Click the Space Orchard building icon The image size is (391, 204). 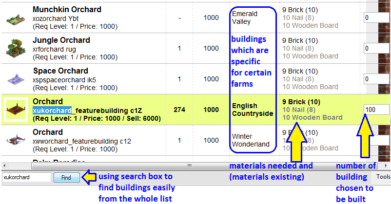(16, 79)
